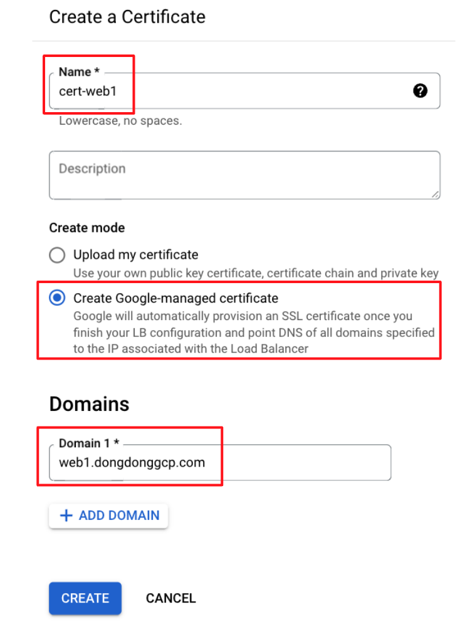Click the help question mark icon in the Name field
The width and height of the screenshot is (460, 632).
point(421,91)
